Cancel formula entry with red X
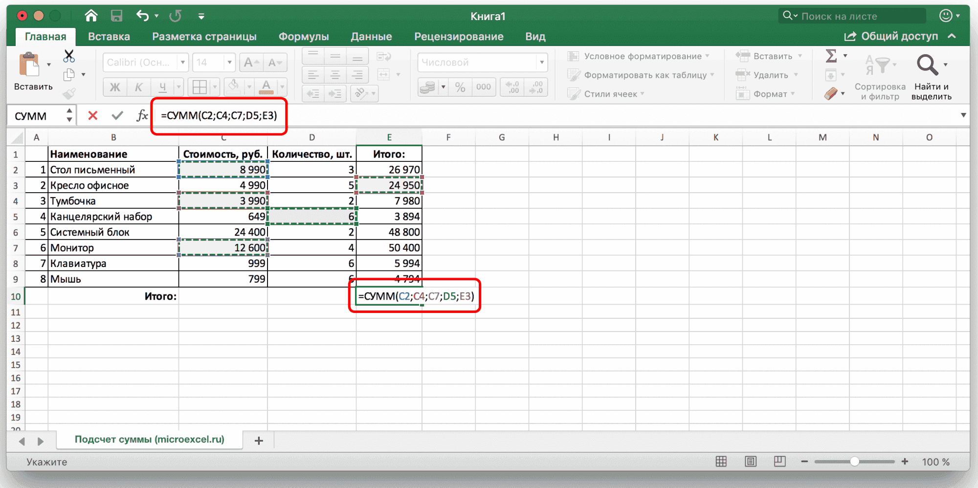The width and height of the screenshot is (978, 488). (92, 116)
